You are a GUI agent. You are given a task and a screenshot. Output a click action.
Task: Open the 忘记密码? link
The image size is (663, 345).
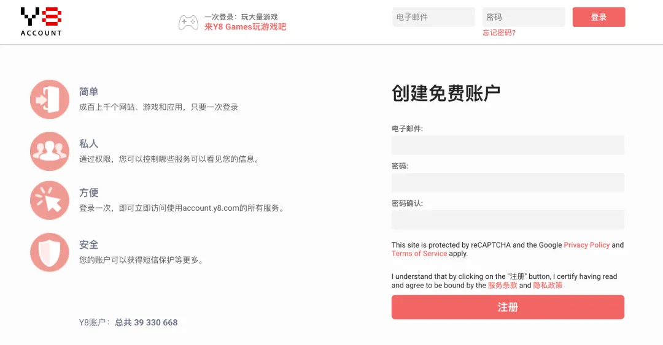pos(499,33)
